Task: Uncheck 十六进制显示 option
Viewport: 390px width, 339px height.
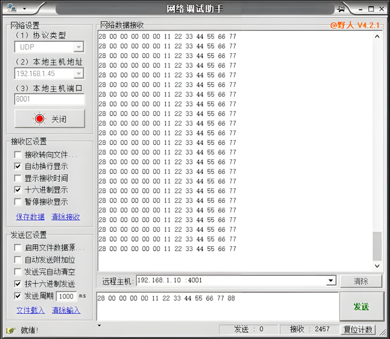Action: coord(18,190)
